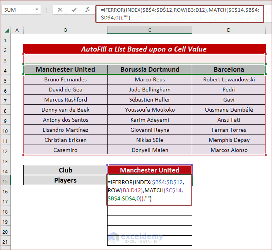Select the Memphis Depay cell
Screen dimensions: 272x250
tap(229, 140)
